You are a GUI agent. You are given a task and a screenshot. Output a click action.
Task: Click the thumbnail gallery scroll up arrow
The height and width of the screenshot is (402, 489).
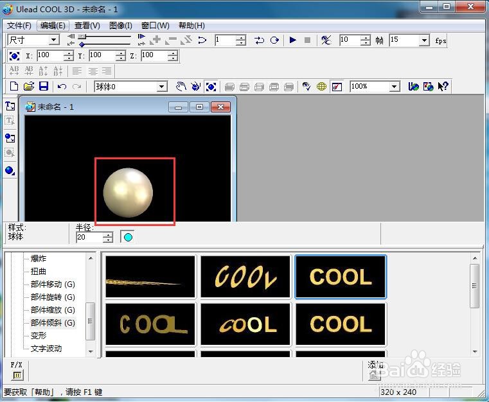[475, 258]
